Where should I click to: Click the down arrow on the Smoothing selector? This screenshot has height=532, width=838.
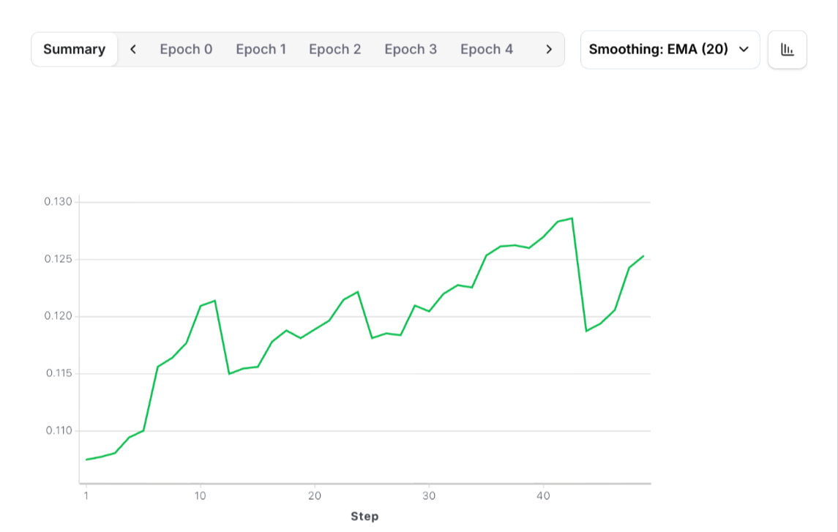(744, 49)
